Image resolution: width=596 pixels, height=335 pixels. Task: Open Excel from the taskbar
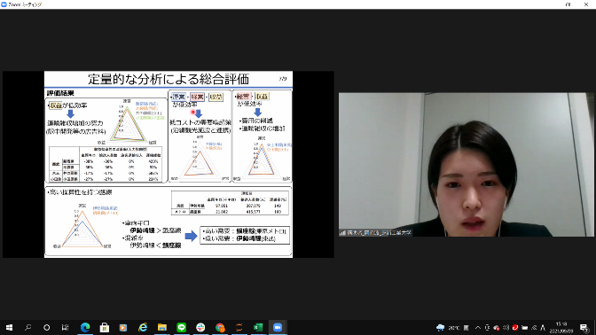[258, 327]
